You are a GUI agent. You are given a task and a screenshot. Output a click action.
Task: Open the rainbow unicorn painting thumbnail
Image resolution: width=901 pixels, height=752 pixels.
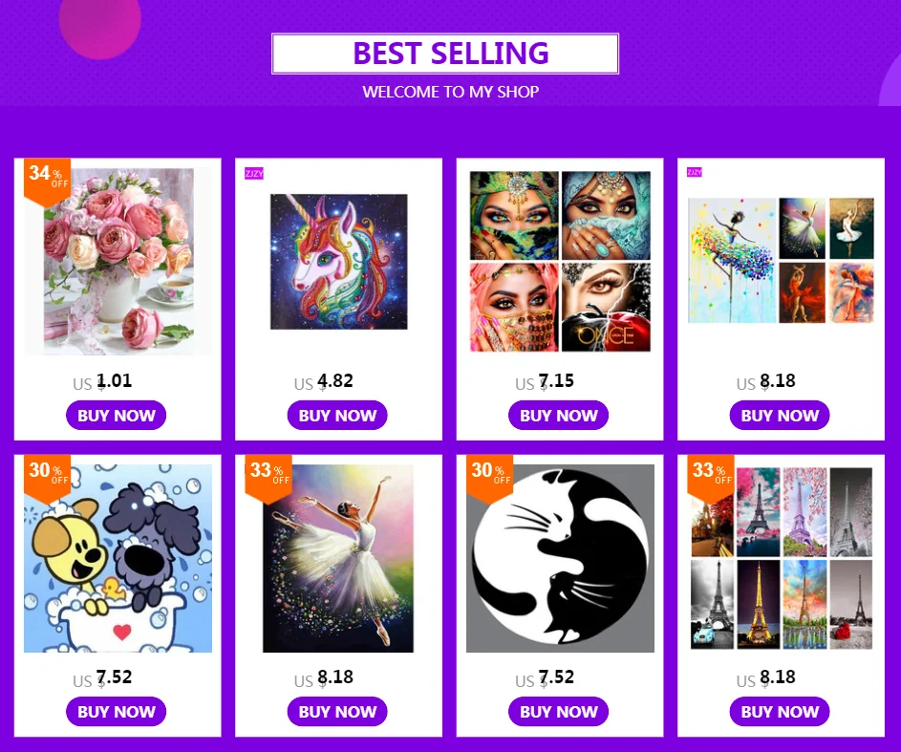(339, 262)
